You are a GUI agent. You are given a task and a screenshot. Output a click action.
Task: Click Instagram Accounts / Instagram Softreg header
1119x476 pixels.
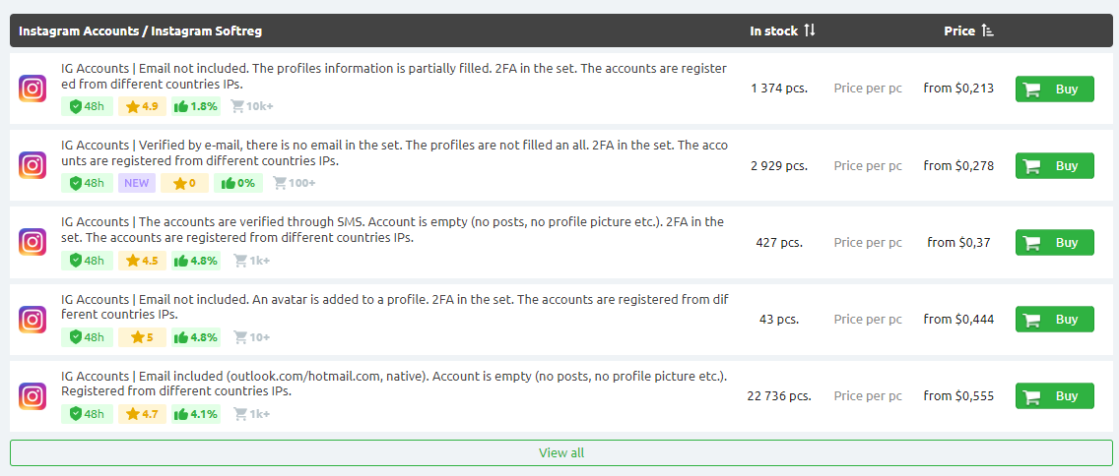(x=141, y=31)
